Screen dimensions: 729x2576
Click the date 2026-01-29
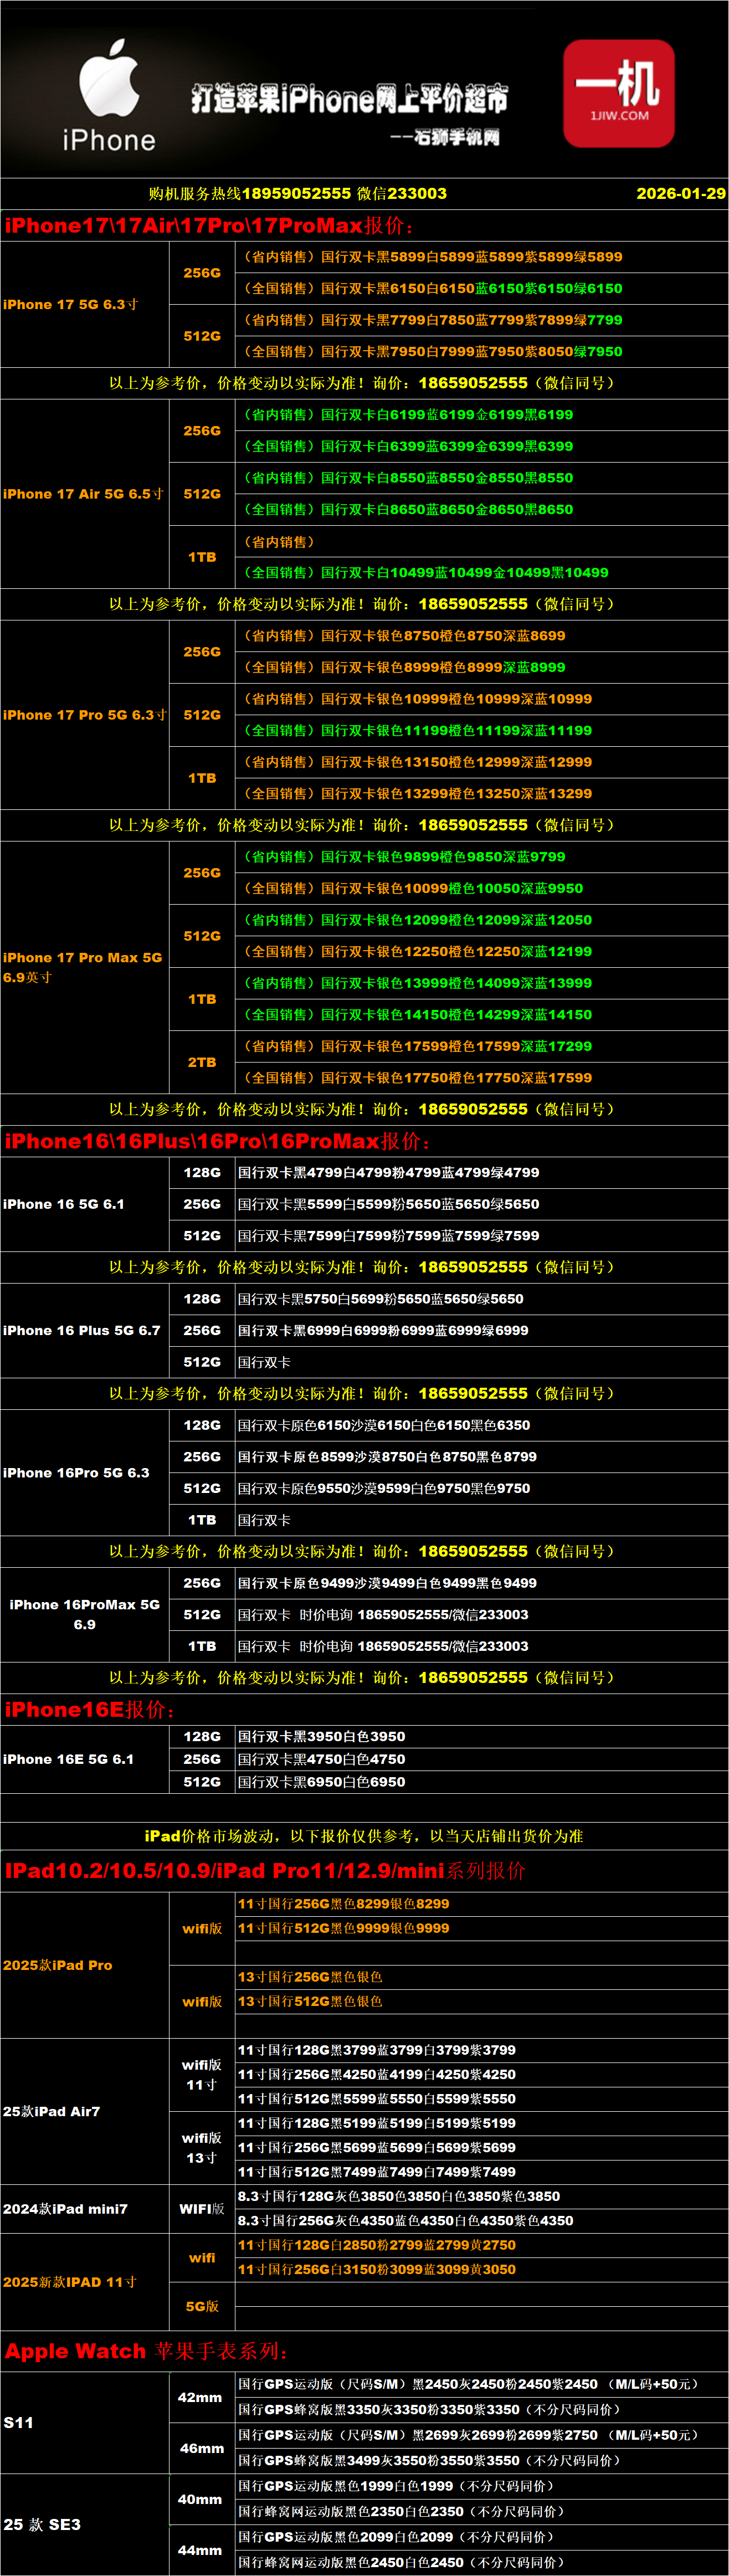tap(680, 194)
